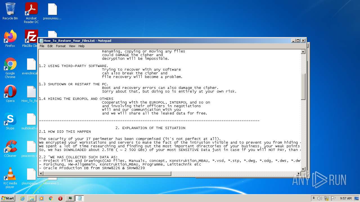Click the '1.3 SHUTDOWN OR RESTART THE PC.' line

coord(73,84)
